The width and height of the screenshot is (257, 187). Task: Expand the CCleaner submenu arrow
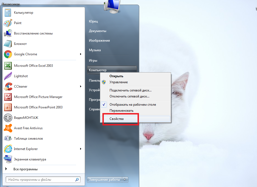(81, 86)
